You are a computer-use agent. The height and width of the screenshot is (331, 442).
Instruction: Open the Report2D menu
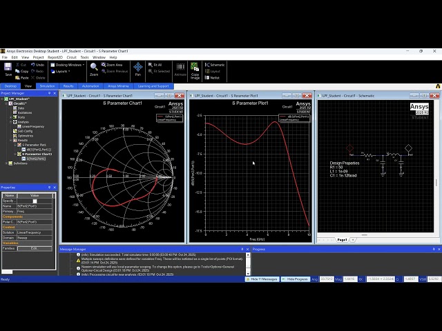point(55,57)
